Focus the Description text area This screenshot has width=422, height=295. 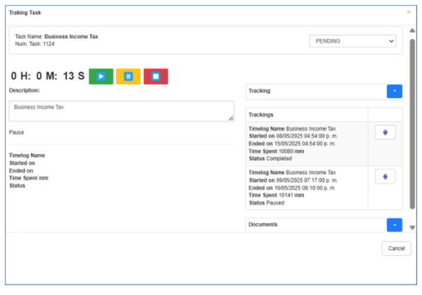tap(121, 111)
